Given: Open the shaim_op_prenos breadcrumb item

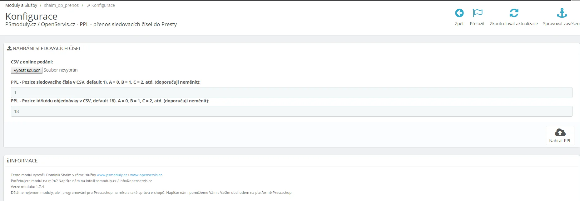Looking at the screenshot, I should (x=61, y=5).
